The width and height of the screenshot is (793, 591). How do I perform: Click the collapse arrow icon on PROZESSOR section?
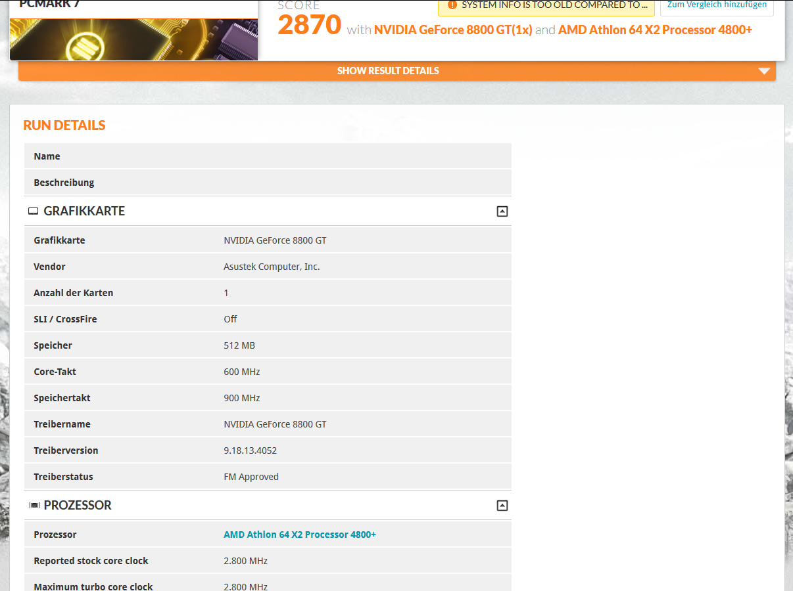(502, 505)
